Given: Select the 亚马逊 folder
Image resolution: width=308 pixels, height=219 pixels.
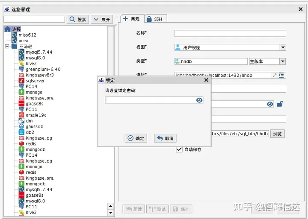Looking at the screenshot, I should pos(26,47).
